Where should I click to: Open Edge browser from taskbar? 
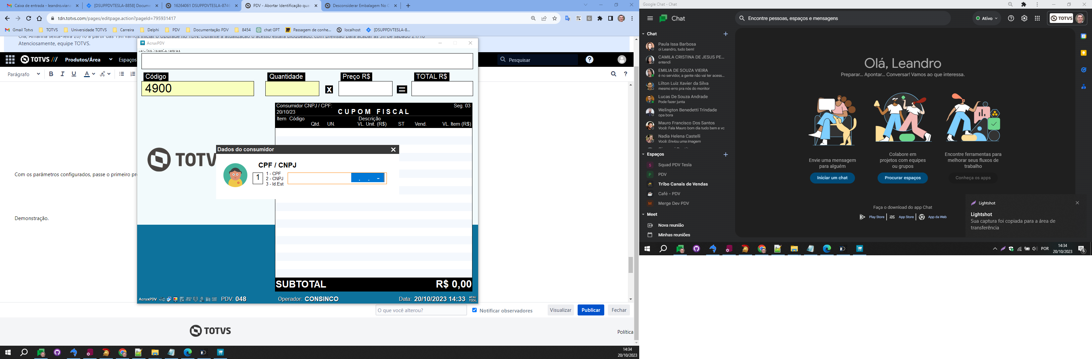click(187, 353)
